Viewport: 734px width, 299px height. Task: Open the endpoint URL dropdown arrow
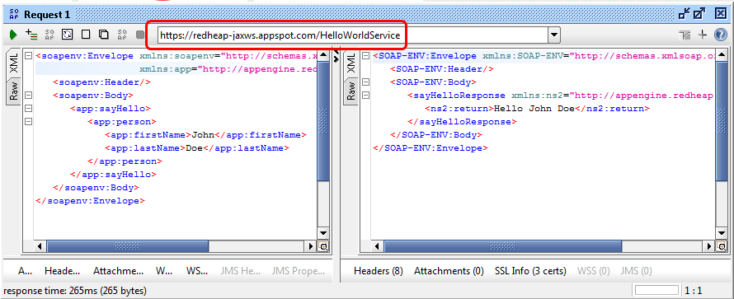[553, 35]
